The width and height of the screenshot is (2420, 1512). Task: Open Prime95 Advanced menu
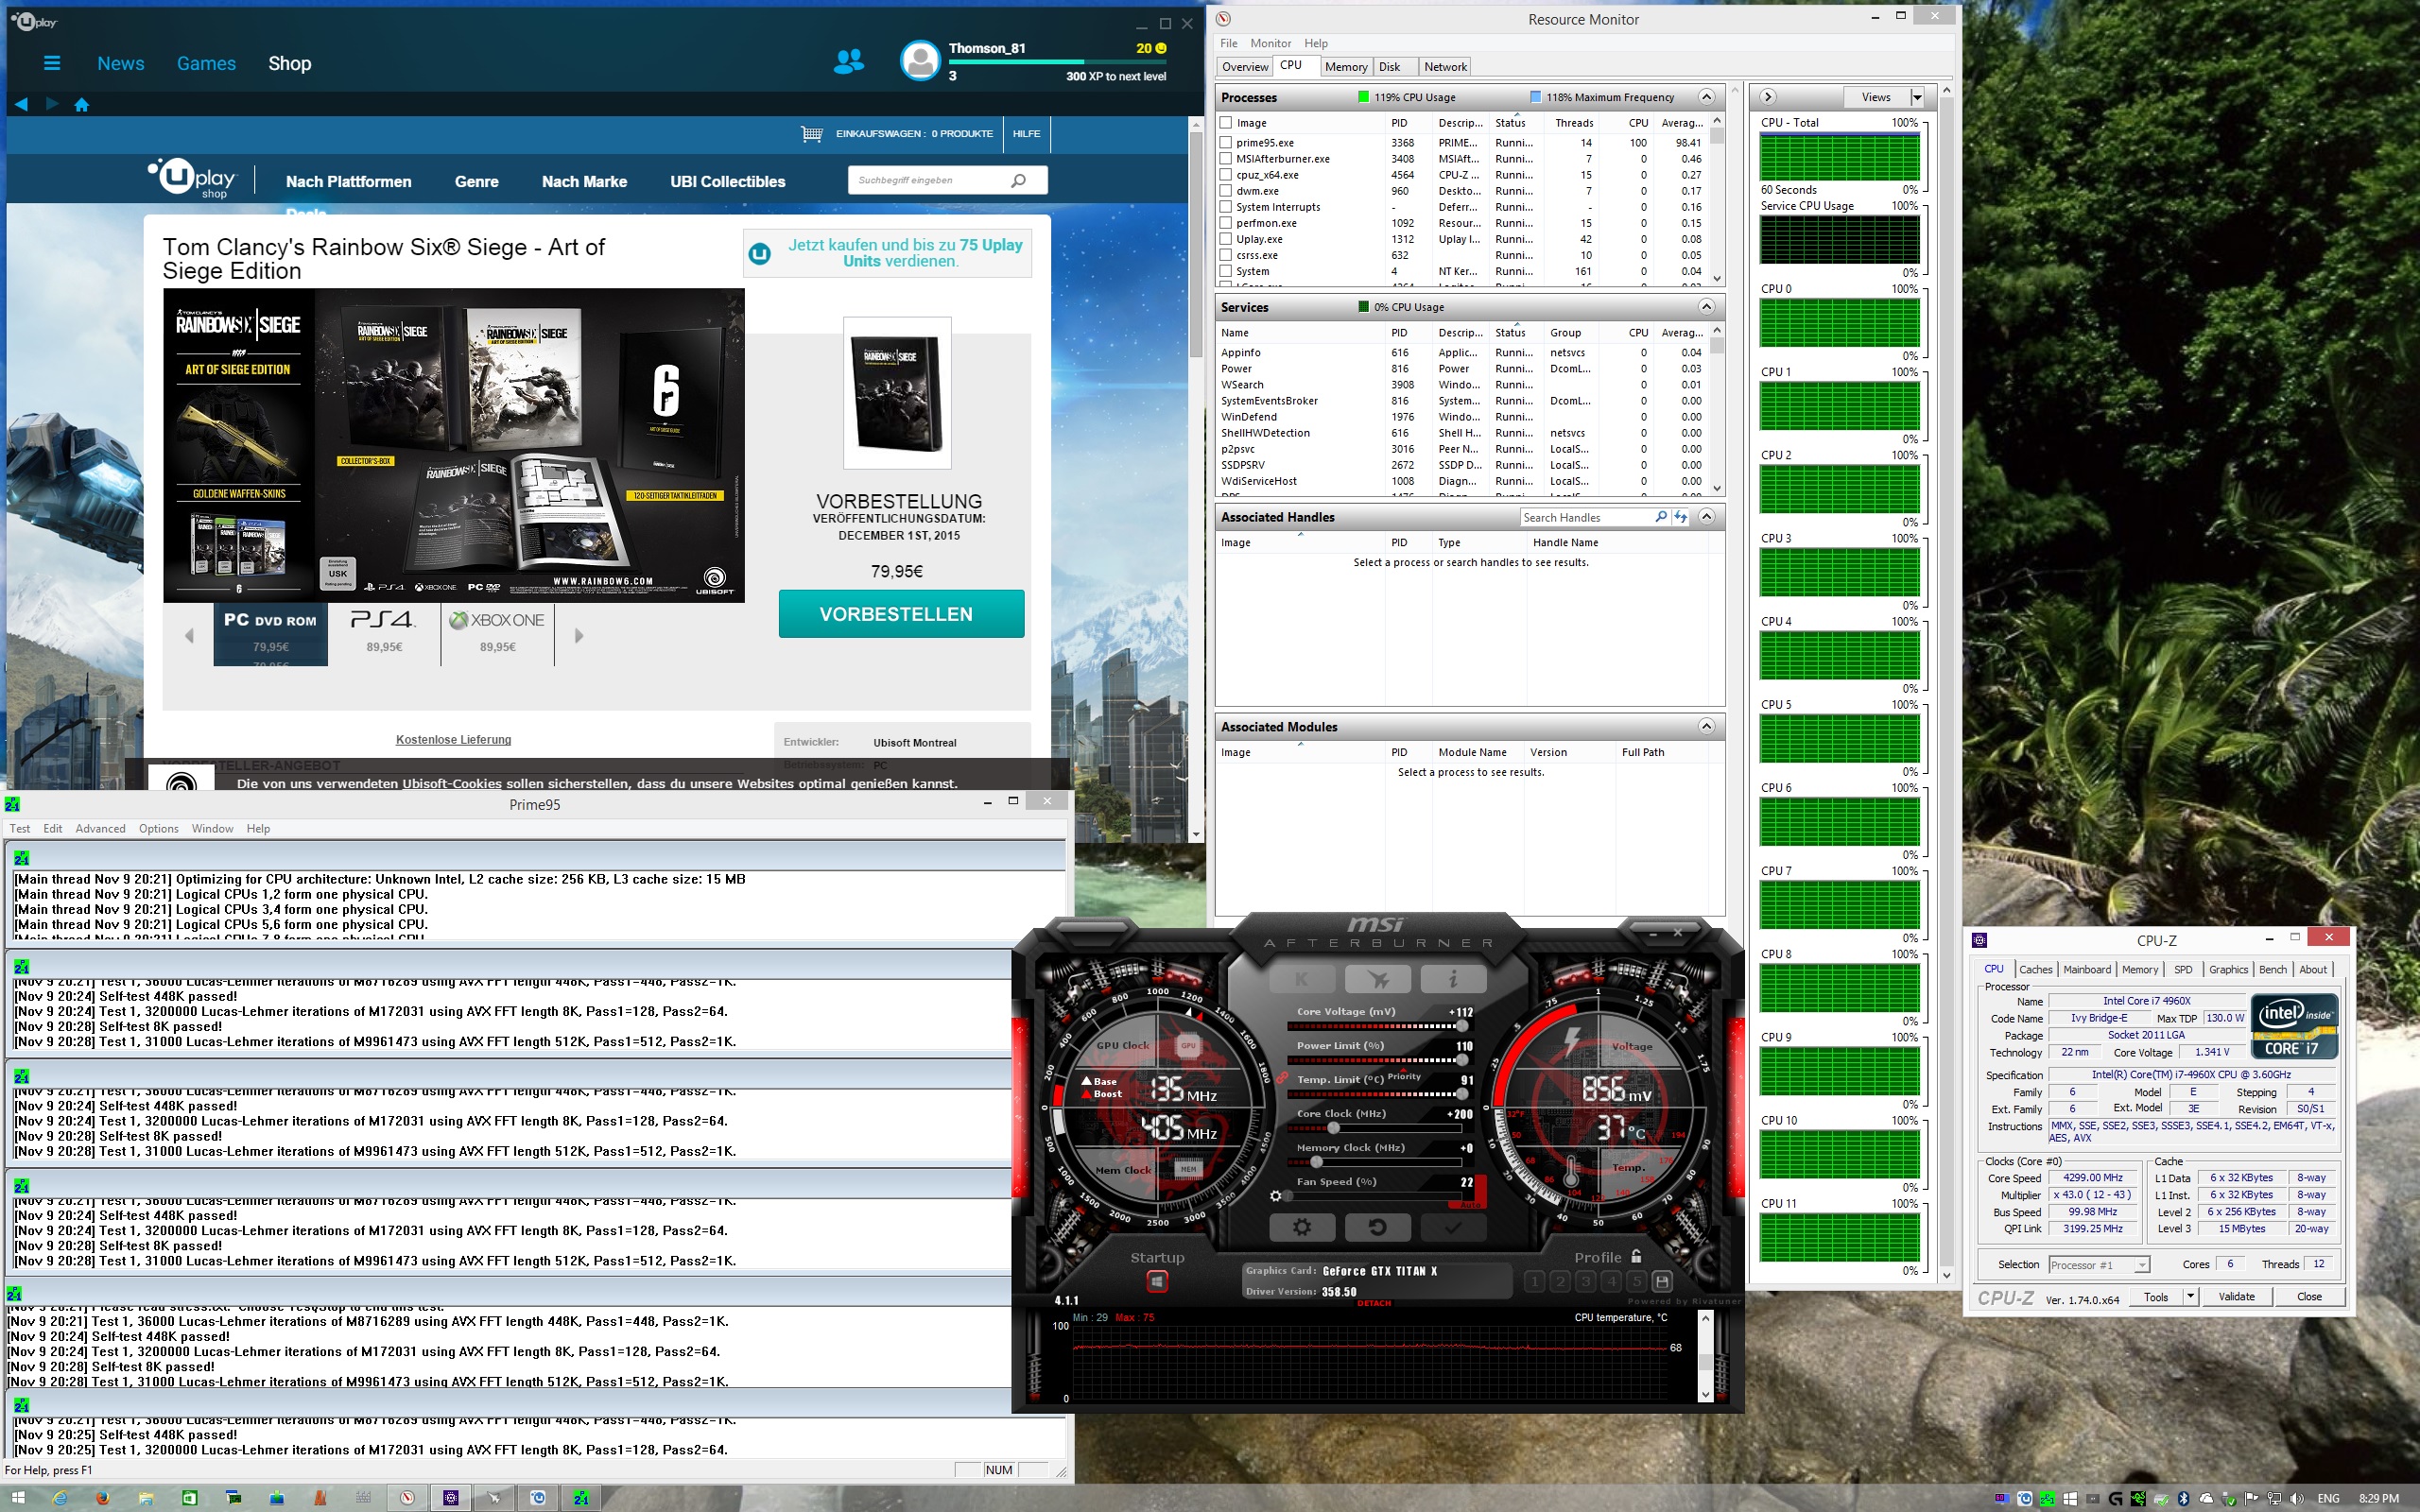point(100,828)
